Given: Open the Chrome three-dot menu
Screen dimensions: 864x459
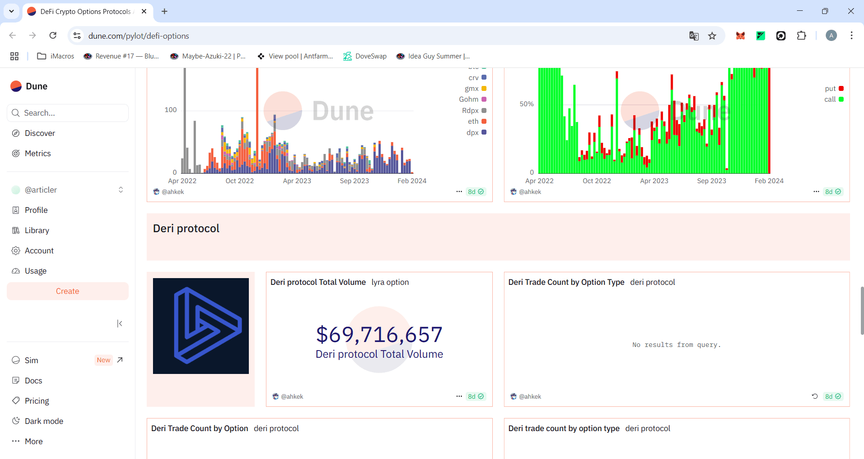Looking at the screenshot, I should 851,36.
